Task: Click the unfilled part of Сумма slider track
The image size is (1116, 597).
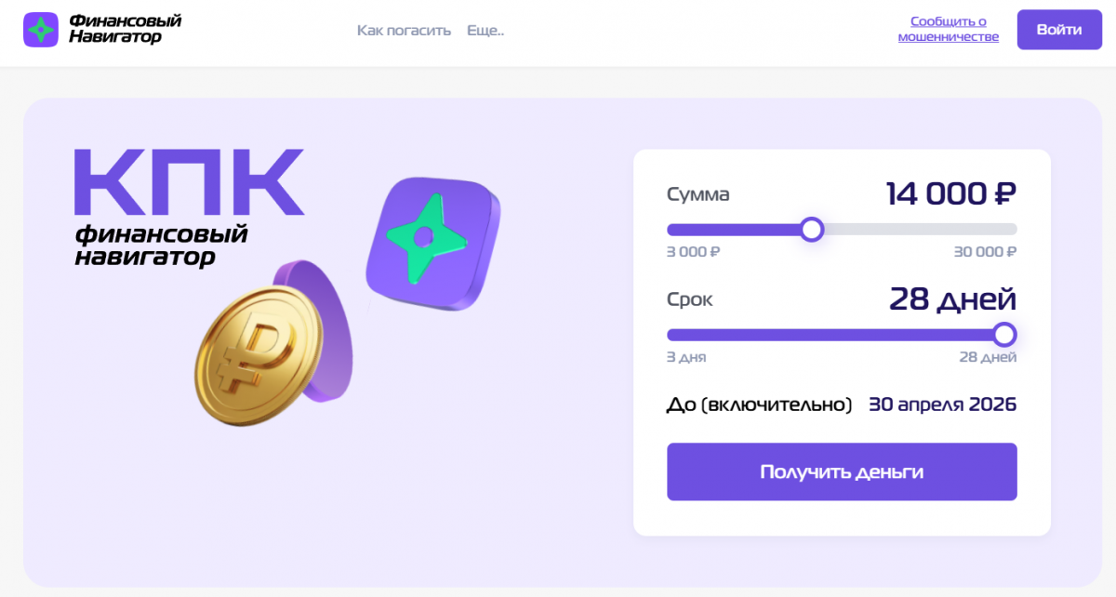Action: click(x=921, y=230)
